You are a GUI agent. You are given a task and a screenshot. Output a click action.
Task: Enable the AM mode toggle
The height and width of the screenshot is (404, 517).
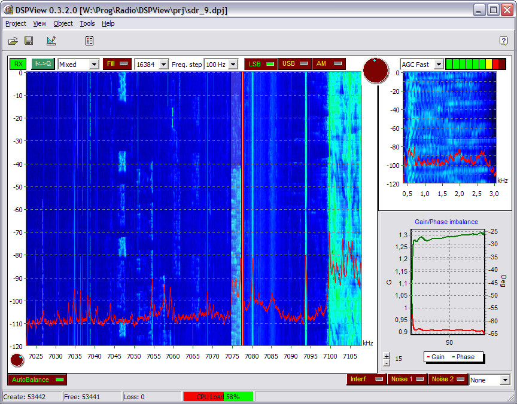329,64
